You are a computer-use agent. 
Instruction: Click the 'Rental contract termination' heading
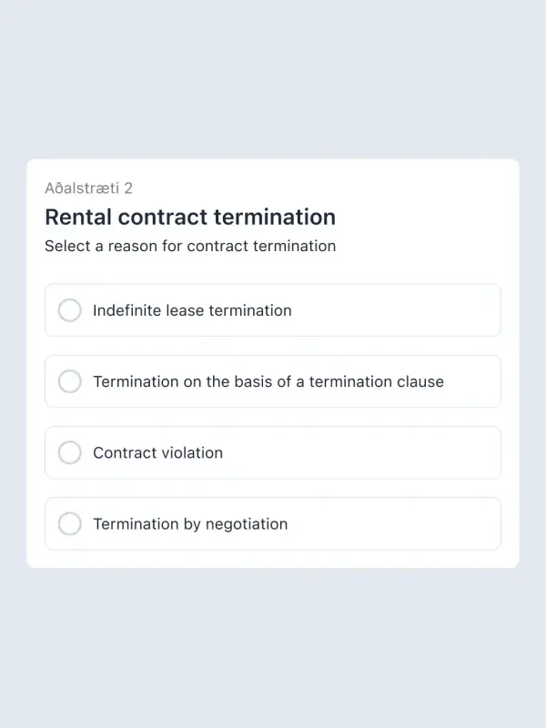pyautogui.click(x=190, y=217)
